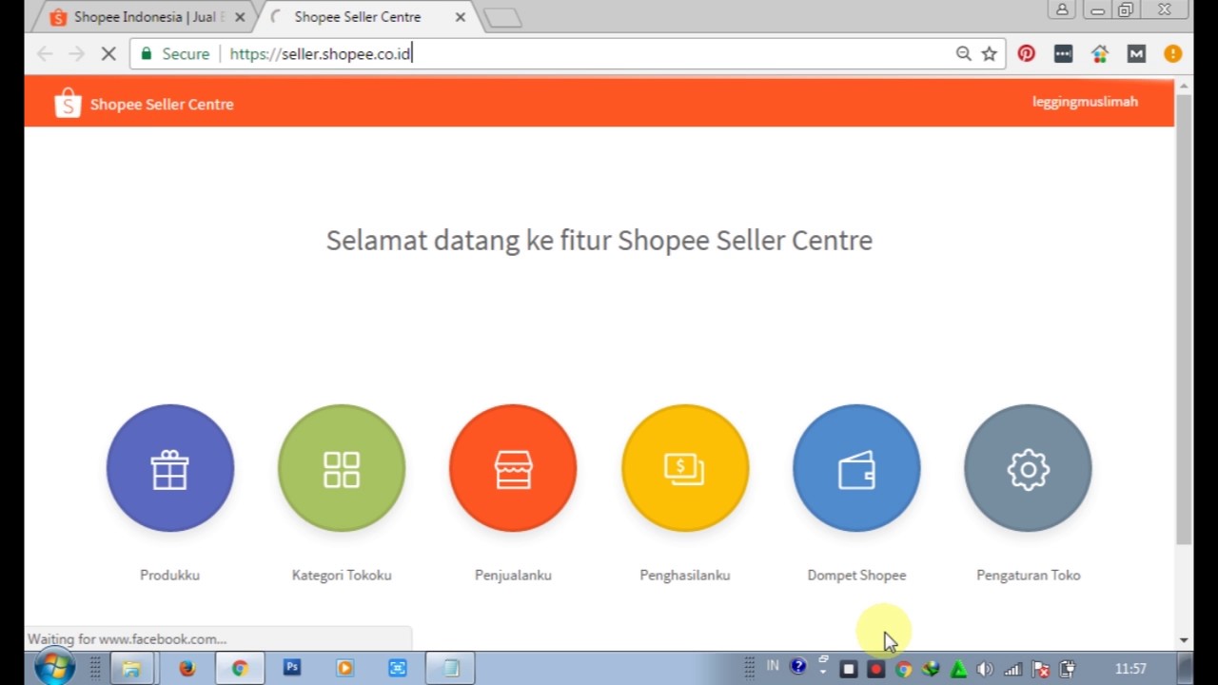Select the Shopee Seller Centre tab

point(366,17)
